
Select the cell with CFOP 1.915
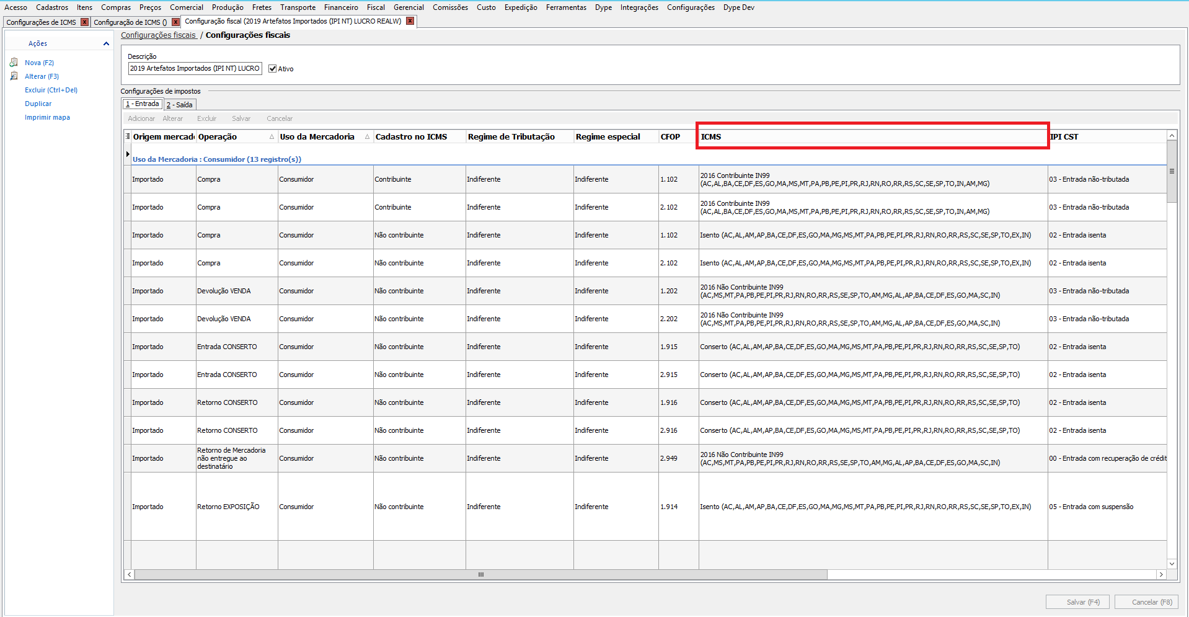click(678, 347)
